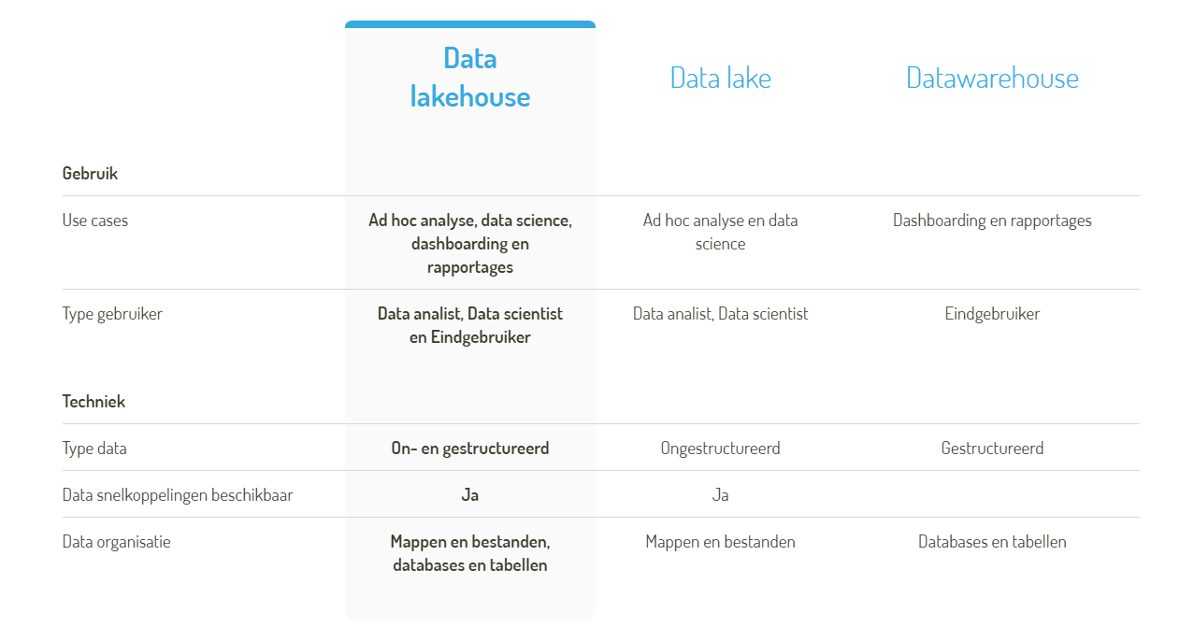Select the Type gebruiker row label
1194x641 pixels.
112,314
